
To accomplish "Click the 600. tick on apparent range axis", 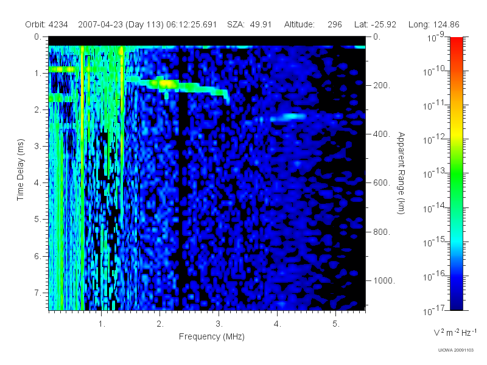I will 382,183.
